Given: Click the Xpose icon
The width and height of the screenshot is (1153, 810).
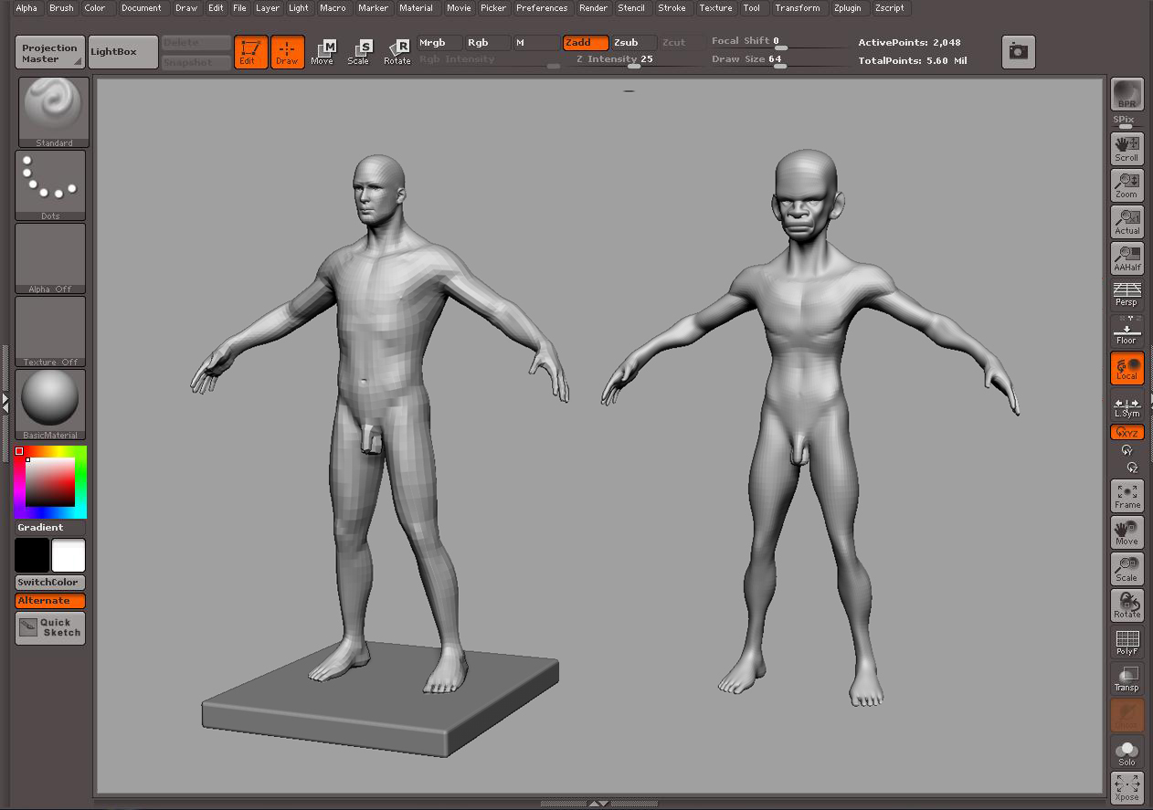Looking at the screenshot, I should coord(1127,788).
